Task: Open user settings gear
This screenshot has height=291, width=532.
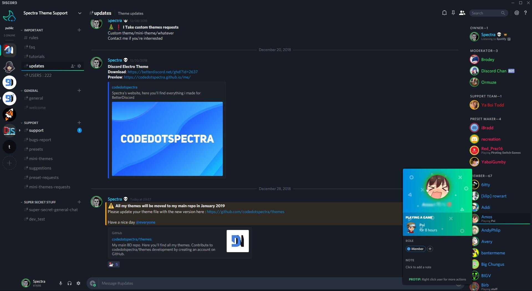Action: click(78, 283)
